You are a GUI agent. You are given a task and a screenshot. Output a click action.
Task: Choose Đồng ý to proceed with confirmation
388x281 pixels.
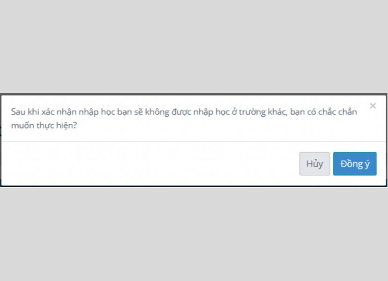[x=355, y=164]
